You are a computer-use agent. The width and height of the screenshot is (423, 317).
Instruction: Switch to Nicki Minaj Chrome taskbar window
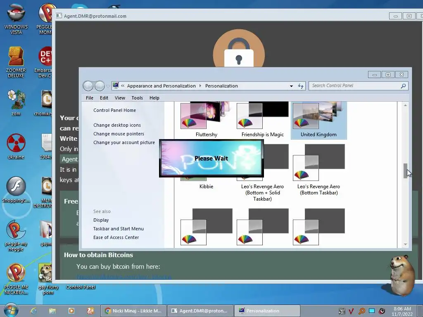click(133, 311)
